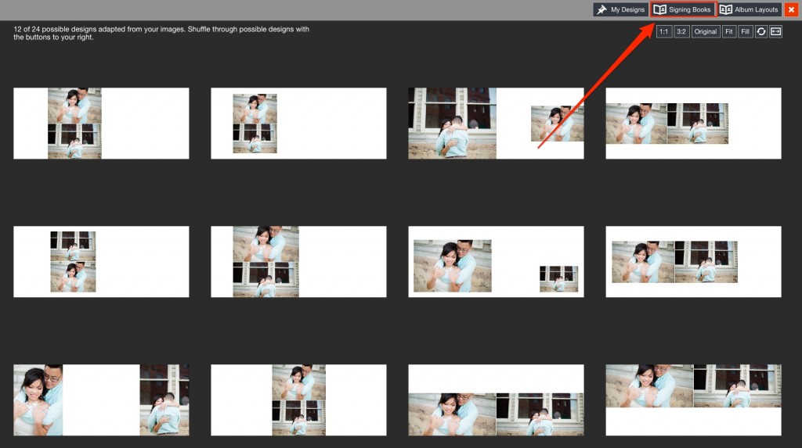The image size is (802, 448).
Task: Click the book icon in Signing Books
Action: pyautogui.click(x=659, y=9)
